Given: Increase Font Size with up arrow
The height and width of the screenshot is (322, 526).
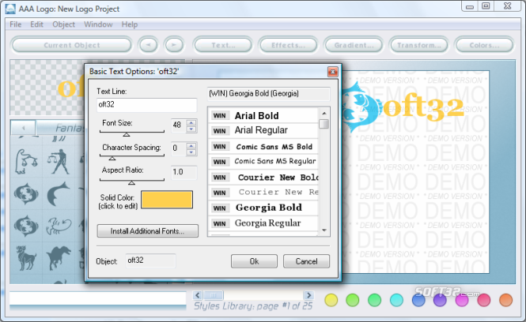Looking at the screenshot, I should coord(191,122).
